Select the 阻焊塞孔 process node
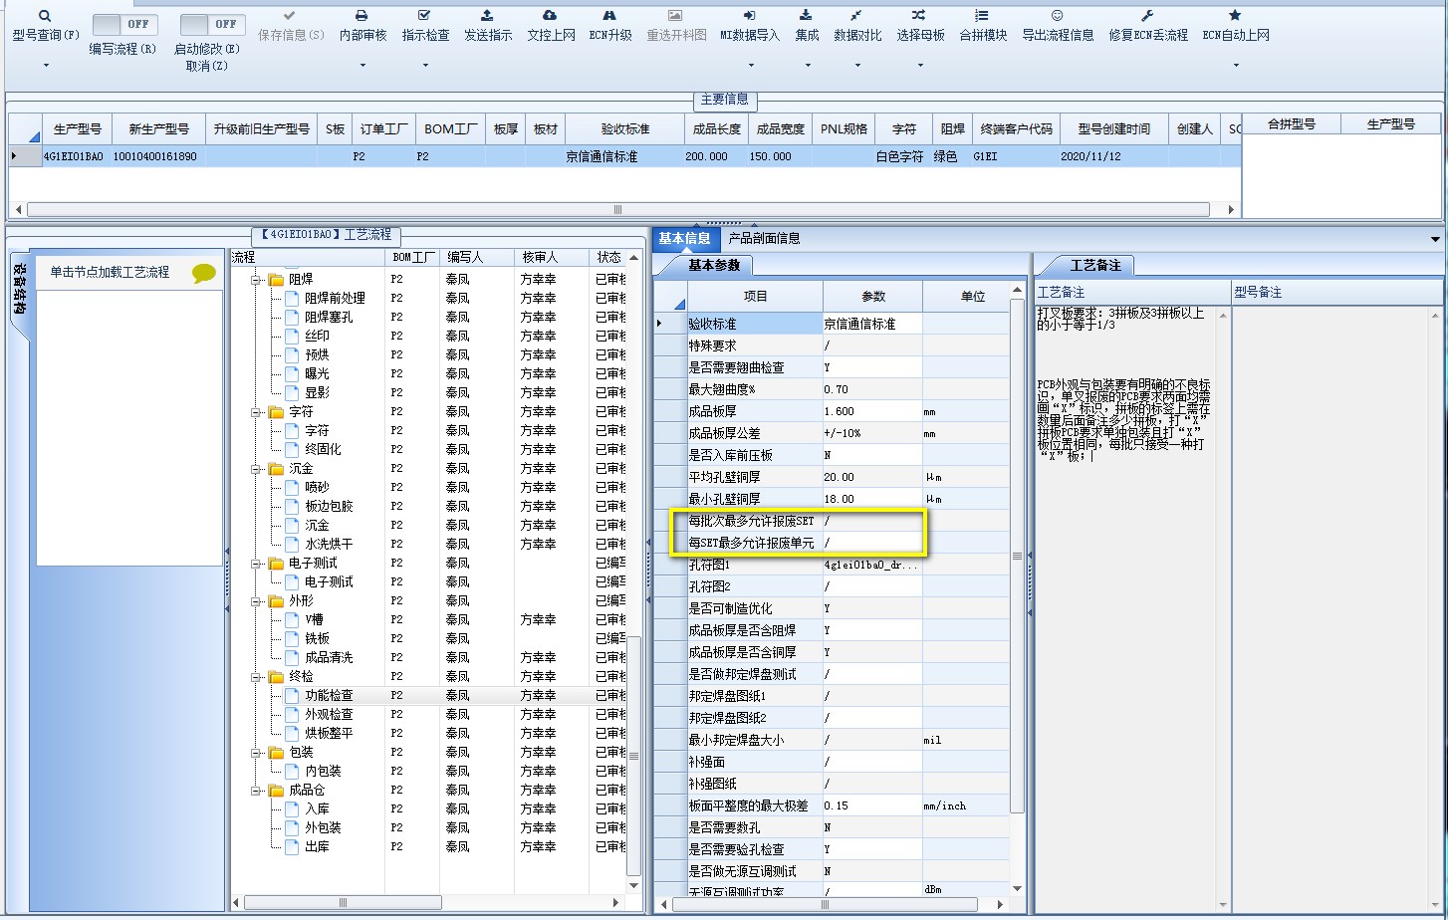Viewport: 1448px width, 920px height. pyautogui.click(x=329, y=318)
